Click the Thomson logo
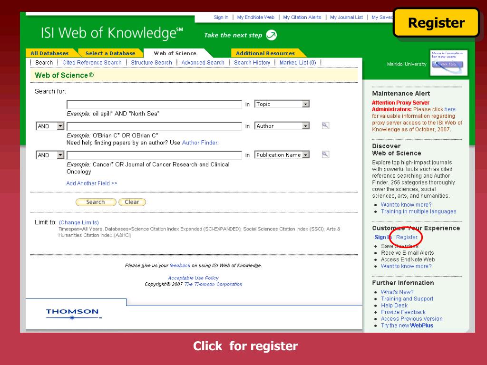This screenshot has width=487, height=365. coord(73,314)
